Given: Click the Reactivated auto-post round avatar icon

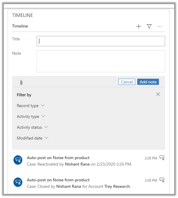Looking at the screenshot, I should (18, 160).
